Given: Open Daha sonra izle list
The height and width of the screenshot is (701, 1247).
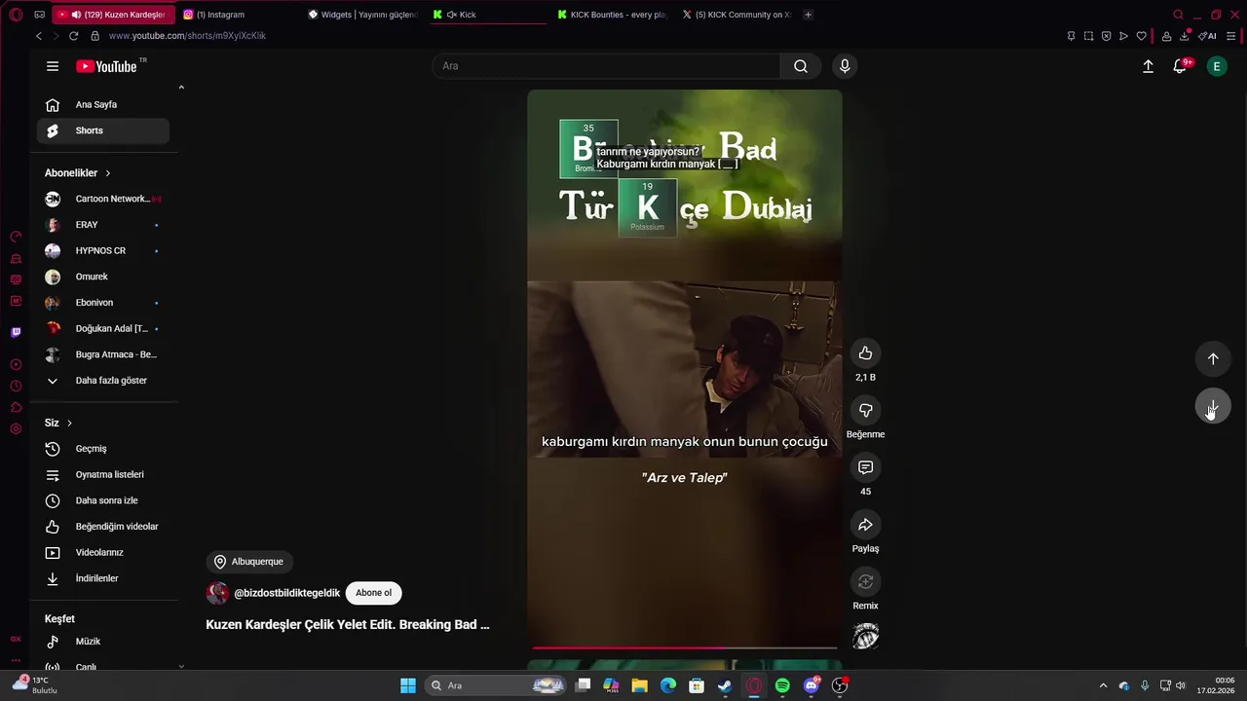Looking at the screenshot, I should [x=103, y=500].
